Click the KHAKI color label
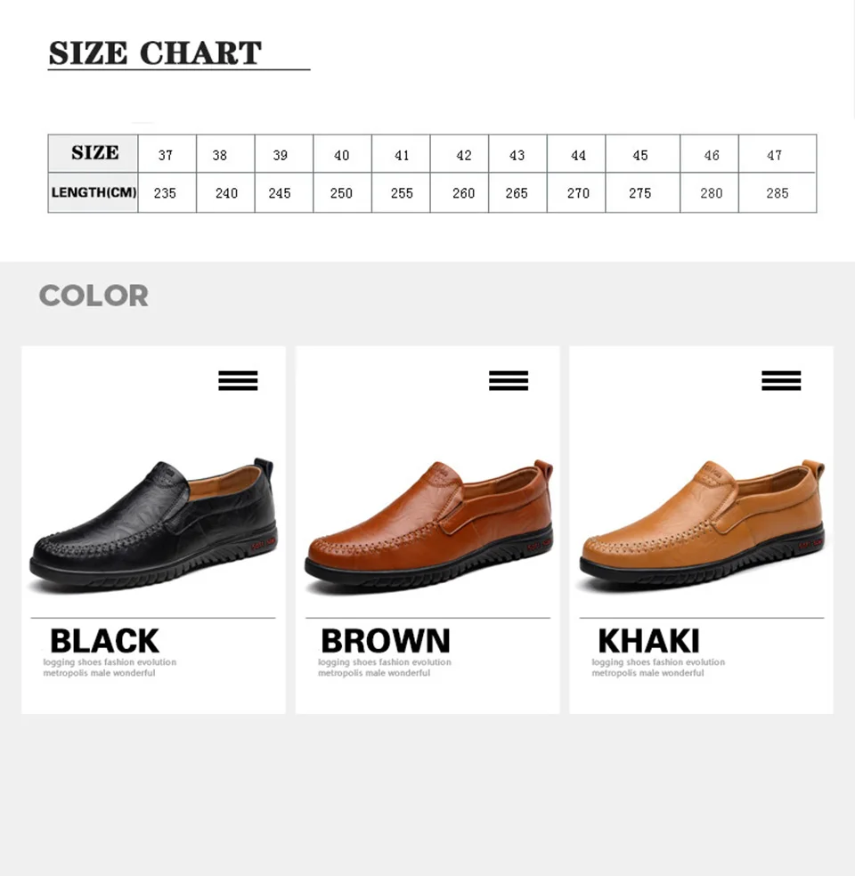Screen dimensions: 855x876 [x=648, y=641]
